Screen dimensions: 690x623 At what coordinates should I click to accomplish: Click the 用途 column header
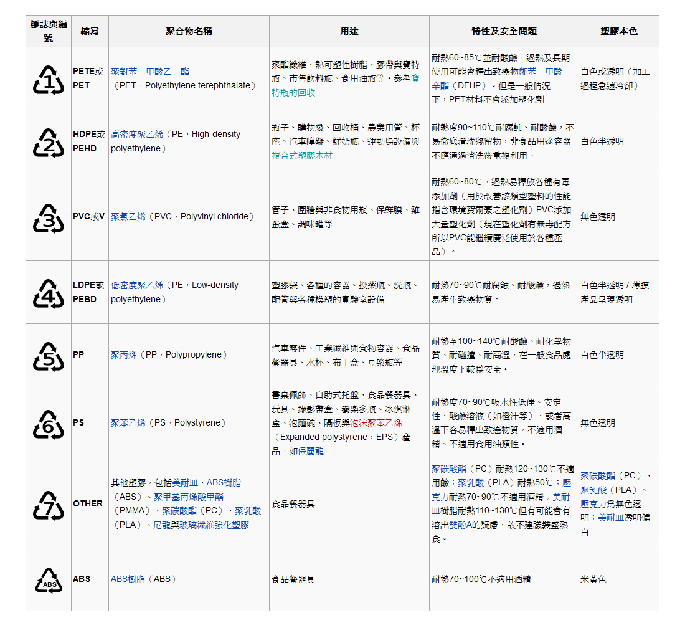tap(349, 31)
